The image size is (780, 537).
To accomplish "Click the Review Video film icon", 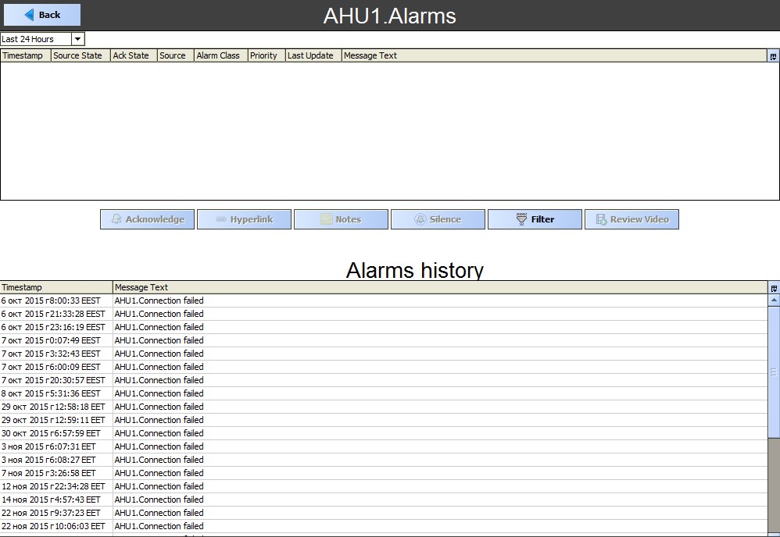I will click(x=602, y=219).
